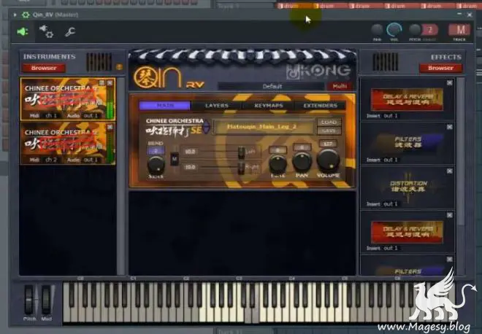482x334 pixels.
Task: Remove the second instrument with its X icon
Action: click(x=110, y=127)
